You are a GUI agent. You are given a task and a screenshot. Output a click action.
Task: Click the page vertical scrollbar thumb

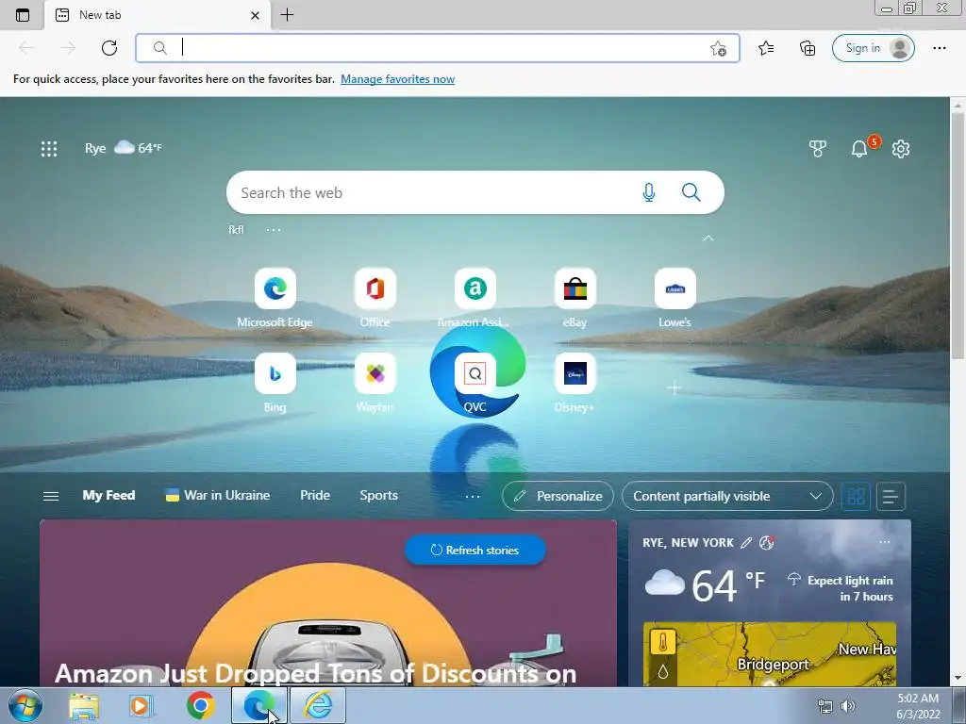coord(958,234)
